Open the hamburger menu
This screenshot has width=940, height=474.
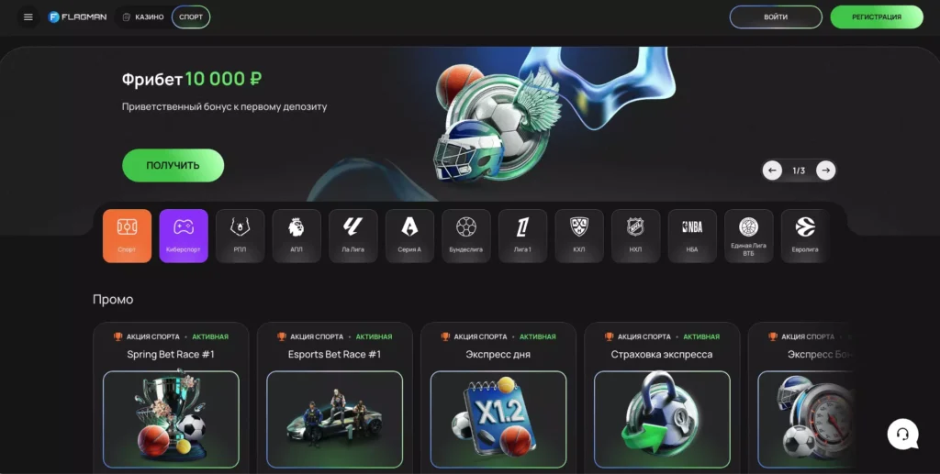coord(28,17)
